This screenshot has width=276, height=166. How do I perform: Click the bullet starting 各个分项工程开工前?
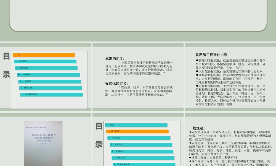tap(230, 163)
